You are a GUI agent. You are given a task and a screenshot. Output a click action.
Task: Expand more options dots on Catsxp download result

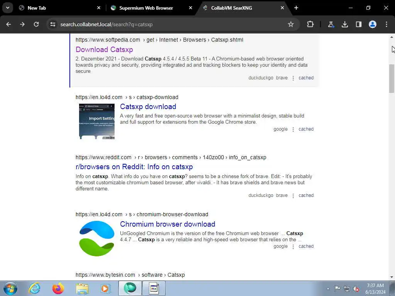click(x=293, y=129)
